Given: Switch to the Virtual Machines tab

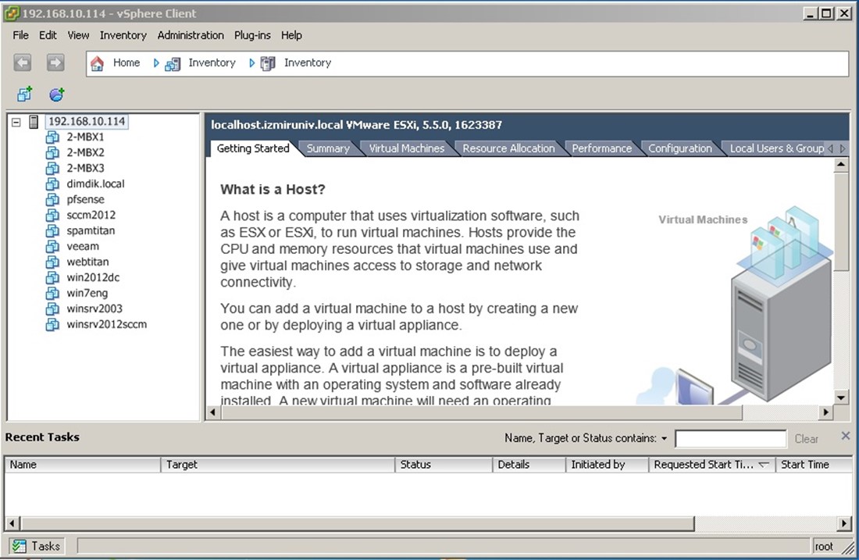Looking at the screenshot, I should [407, 148].
